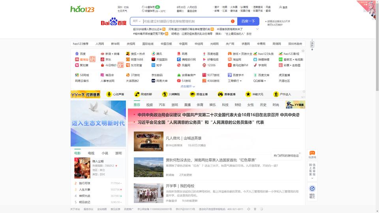Screen dimensions: 379x213
Task: Click the 迈入生态文明新时代 banner
Action: click(98, 123)
